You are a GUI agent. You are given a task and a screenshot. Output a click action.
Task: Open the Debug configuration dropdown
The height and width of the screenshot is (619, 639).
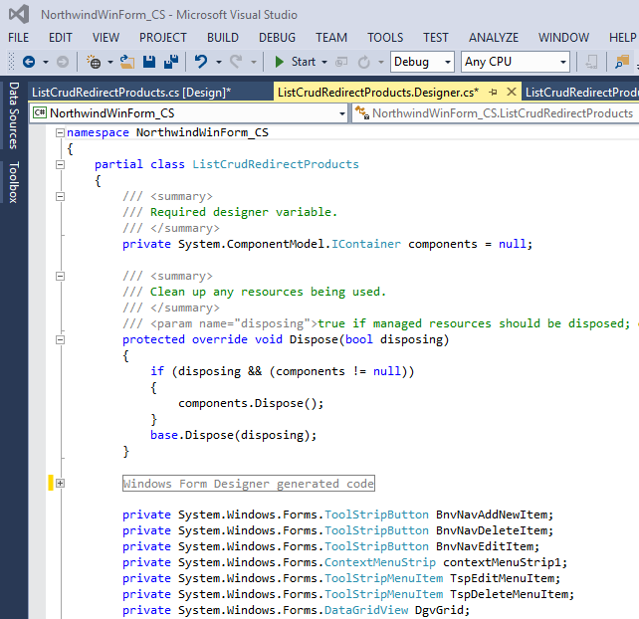[422, 62]
